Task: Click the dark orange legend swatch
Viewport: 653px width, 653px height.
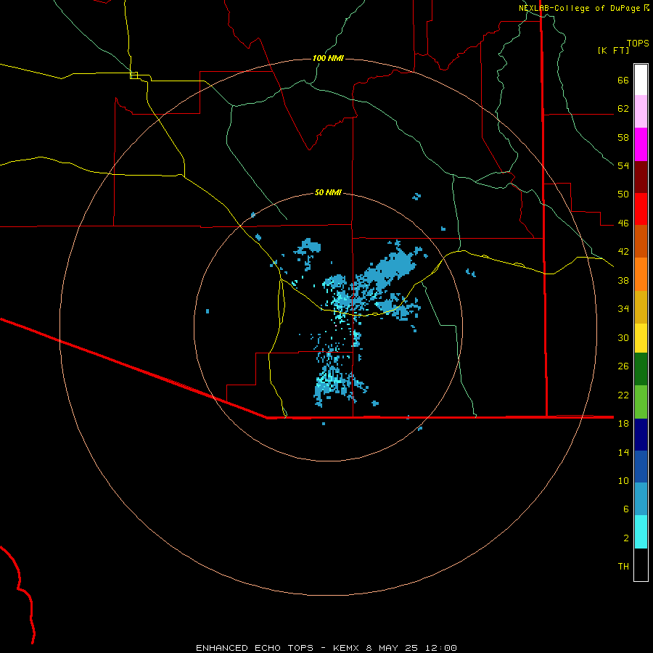Action: click(641, 241)
